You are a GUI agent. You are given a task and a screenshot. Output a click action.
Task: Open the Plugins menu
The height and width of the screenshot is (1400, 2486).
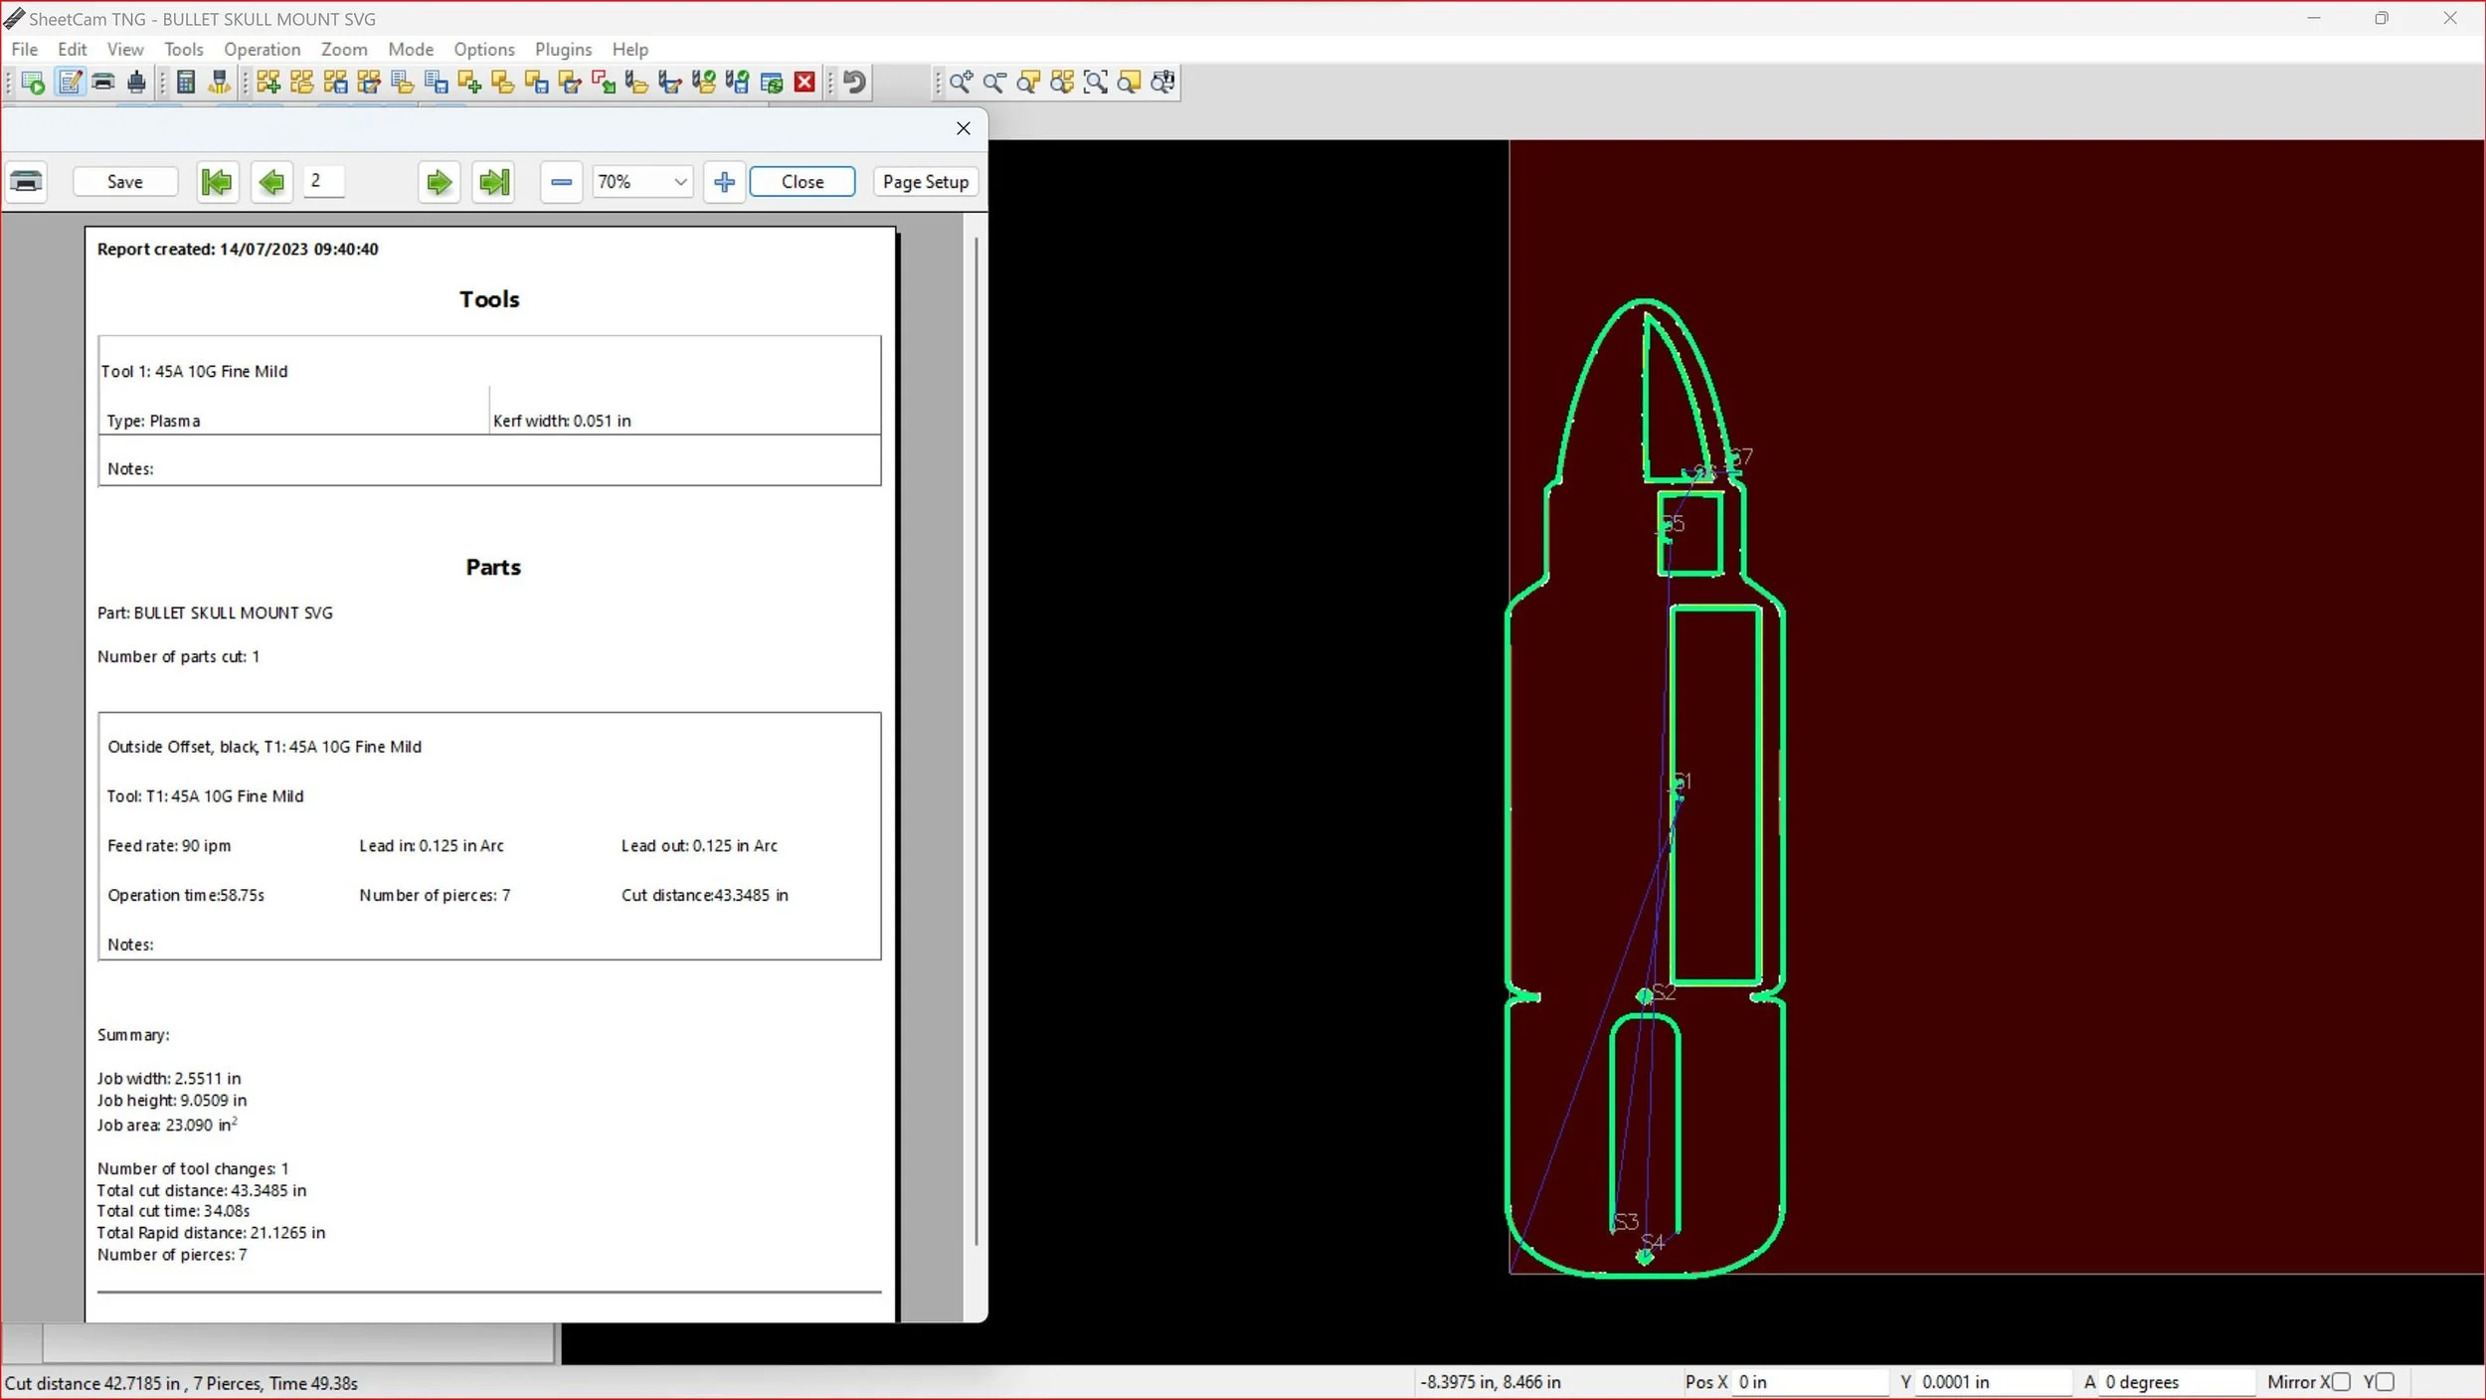(x=563, y=49)
